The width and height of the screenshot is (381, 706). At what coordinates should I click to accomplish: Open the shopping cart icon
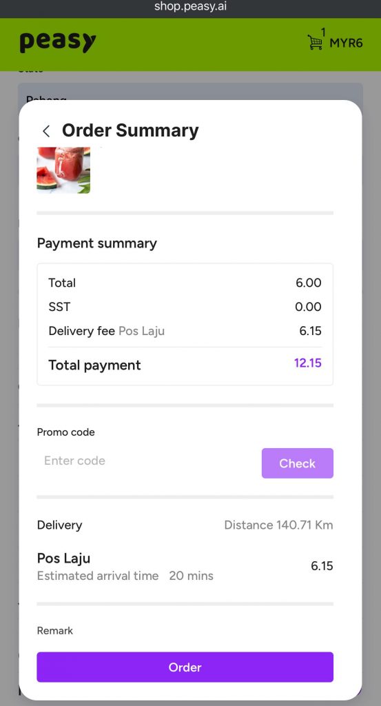[315, 43]
